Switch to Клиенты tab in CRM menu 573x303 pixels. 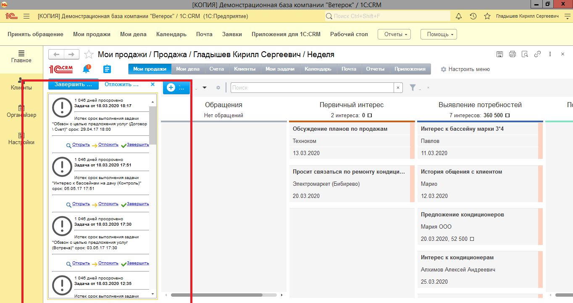coord(244,69)
